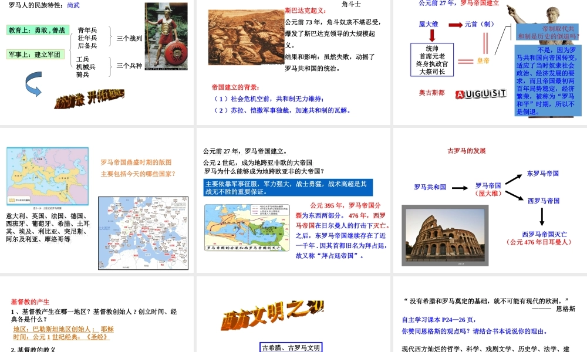Screen dimensions: 587x352
Task: Click the red title '古罗马的发展'
Action: coord(467,151)
